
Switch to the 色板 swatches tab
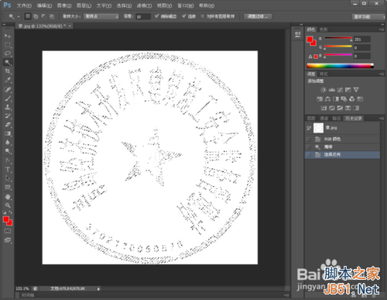coord(324,29)
